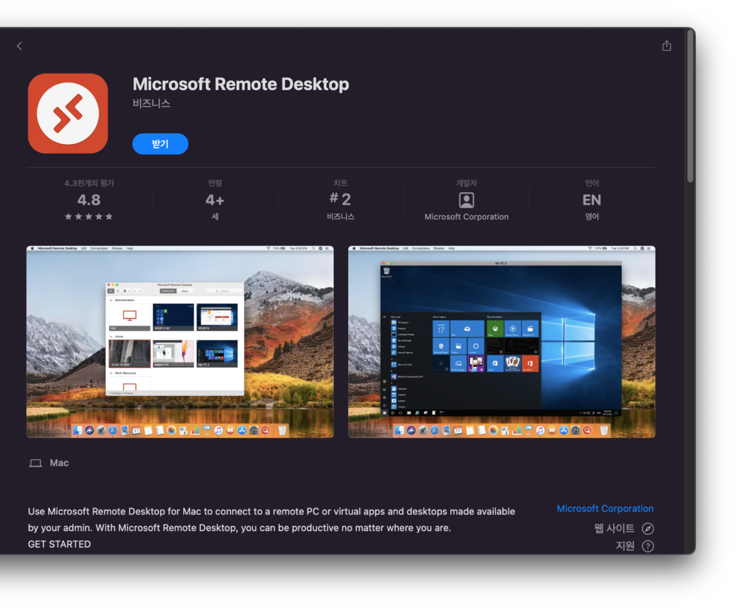Click the Microsoft Corporation name under 개발자
This screenshot has width=736, height=608.
[466, 217]
